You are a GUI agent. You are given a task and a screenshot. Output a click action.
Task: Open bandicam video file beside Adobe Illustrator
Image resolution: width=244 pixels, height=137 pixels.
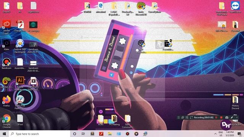[x=33, y=84]
